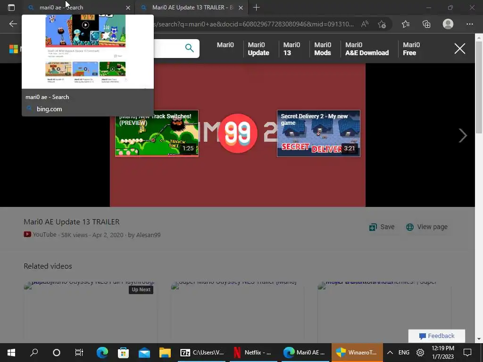Click 'bing.com' in the tab preview
Viewport: 483px width, 362px height.
tap(49, 109)
